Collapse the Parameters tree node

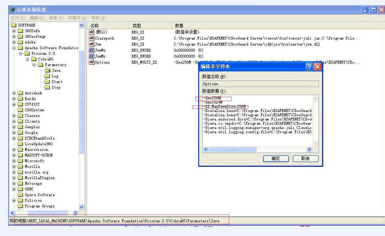pyautogui.click(x=35, y=65)
